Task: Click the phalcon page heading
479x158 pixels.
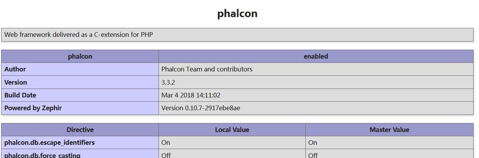Action: (237, 14)
